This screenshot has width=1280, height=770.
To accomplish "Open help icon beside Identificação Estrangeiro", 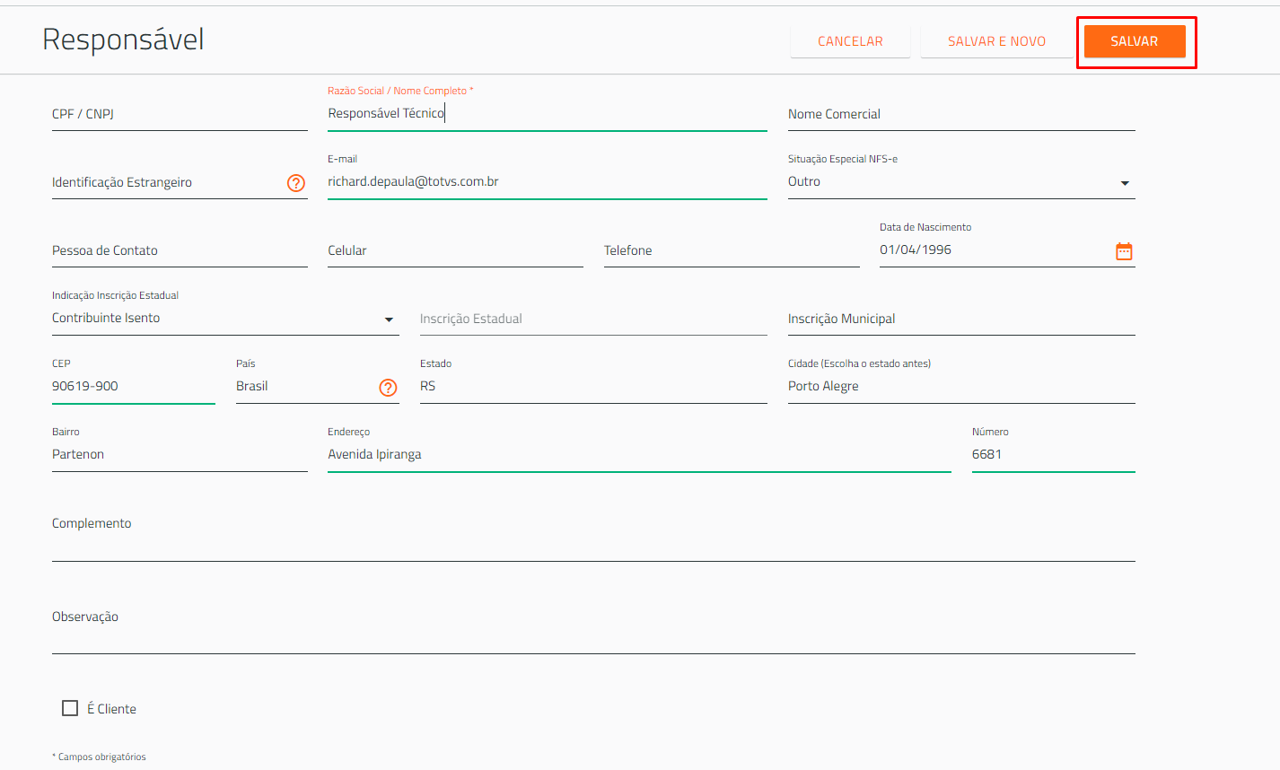I will (x=296, y=183).
